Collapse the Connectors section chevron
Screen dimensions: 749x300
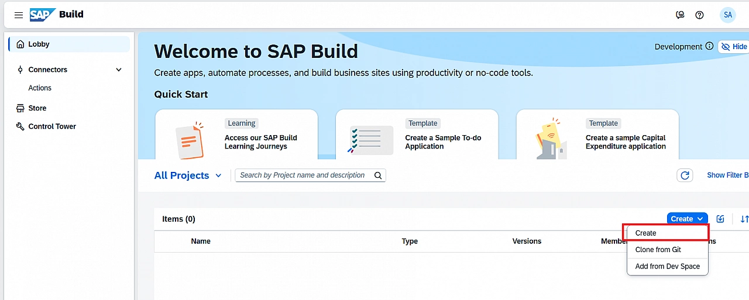[119, 70]
